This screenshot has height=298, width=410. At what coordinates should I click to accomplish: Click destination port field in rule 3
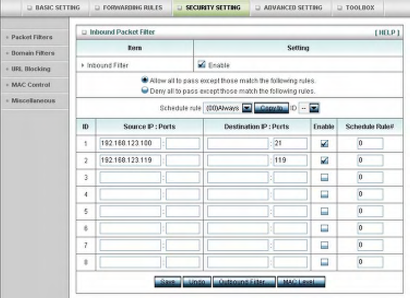point(290,178)
